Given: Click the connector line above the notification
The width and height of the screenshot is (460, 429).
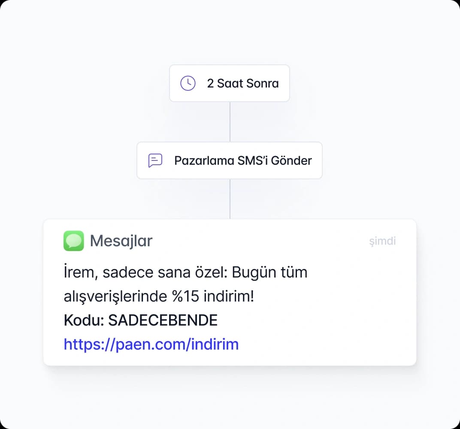Looking at the screenshot, I should pos(230,199).
